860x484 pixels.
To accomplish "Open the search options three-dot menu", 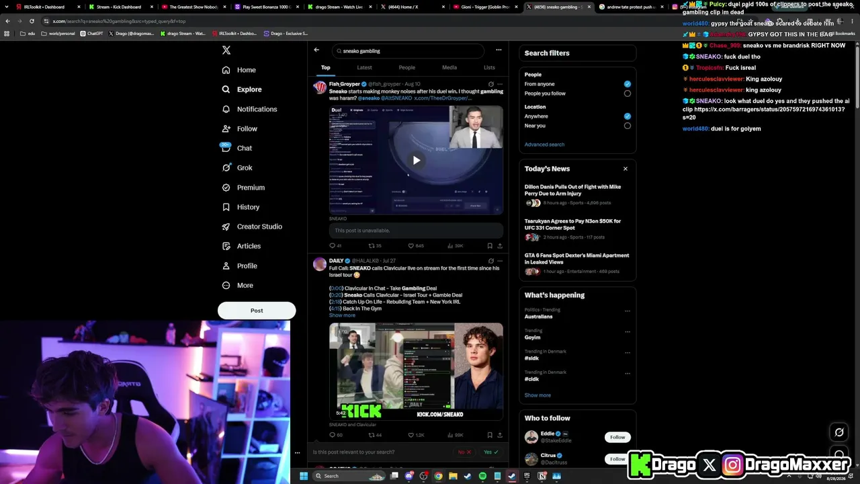I will point(499,50).
